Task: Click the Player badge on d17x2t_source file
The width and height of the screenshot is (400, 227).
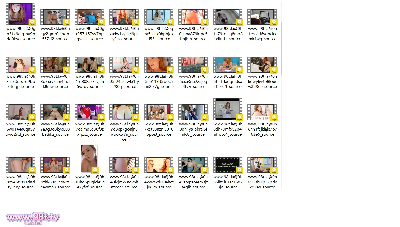Action: pos(239,70)
